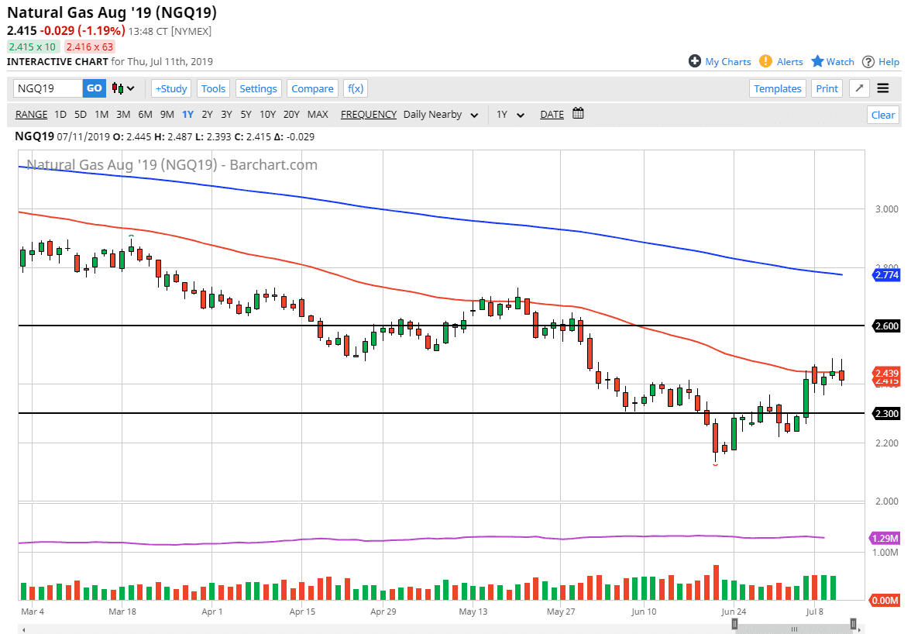Open the Daily Nearby frequency dropdown

pyautogui.click(x=440, y=114)
